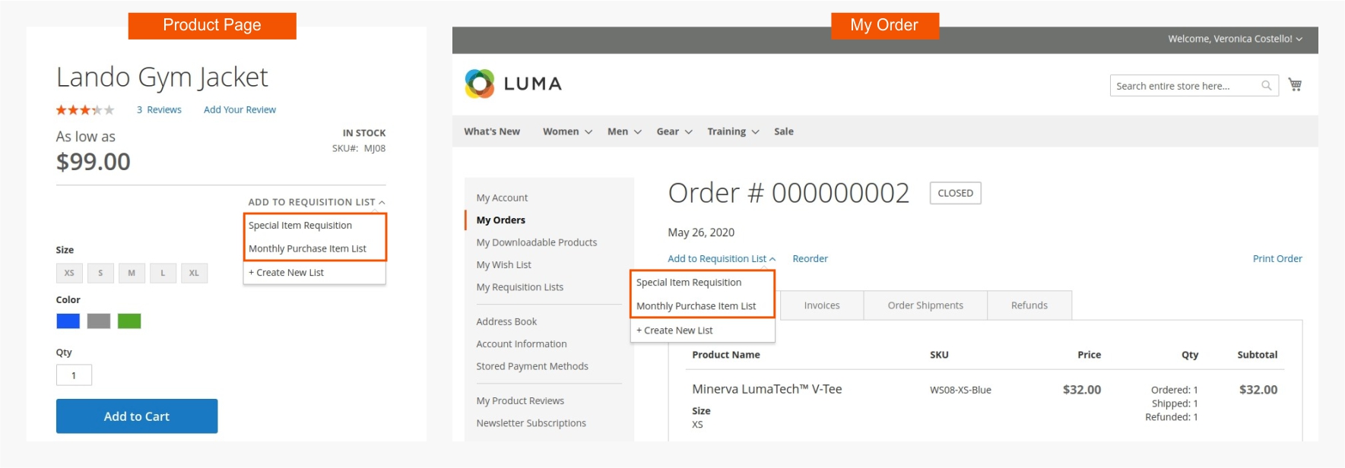Select size S swatch
1345x468 pixels.
(x=100, y=273)
